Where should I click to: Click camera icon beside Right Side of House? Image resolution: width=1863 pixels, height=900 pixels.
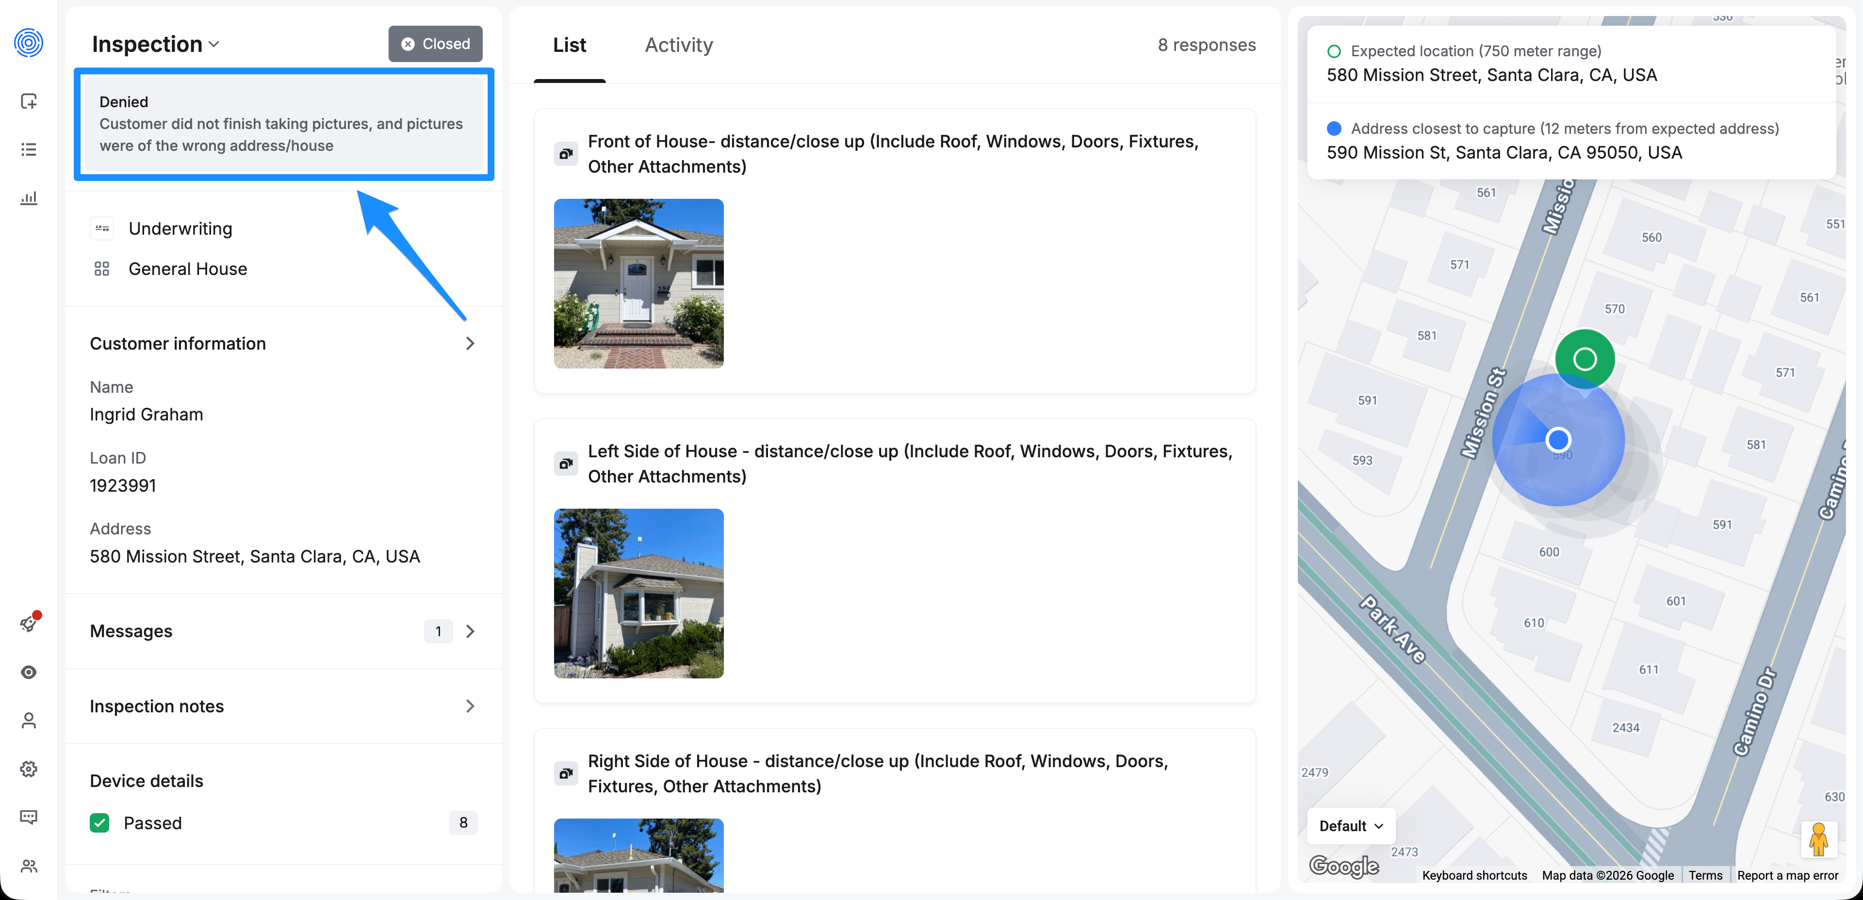click(566, 773)
